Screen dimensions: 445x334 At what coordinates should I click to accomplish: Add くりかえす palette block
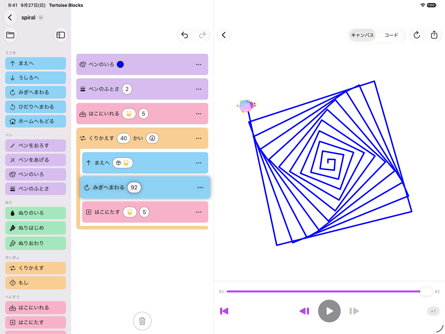[36, 268]
